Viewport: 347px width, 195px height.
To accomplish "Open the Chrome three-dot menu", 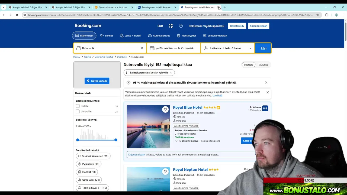I will 343,15.
